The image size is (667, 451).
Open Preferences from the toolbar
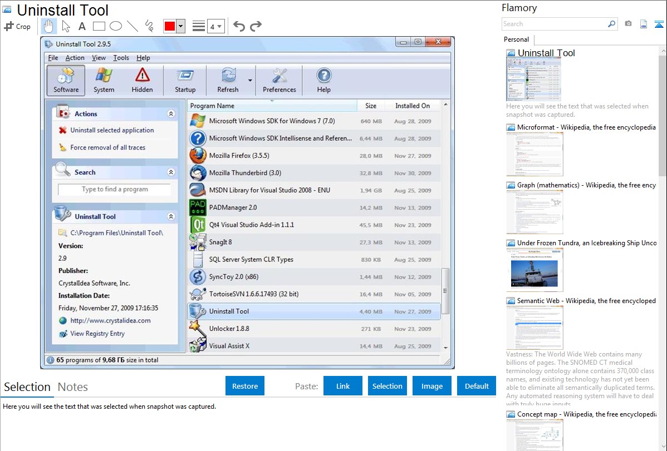click(x=279, y=80)
